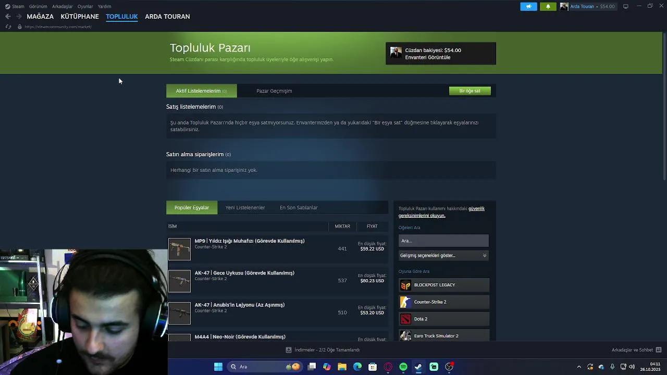Open the Steam menu
Image resolution: width=667 pixels, height=375 pixels.
point(18,6)
